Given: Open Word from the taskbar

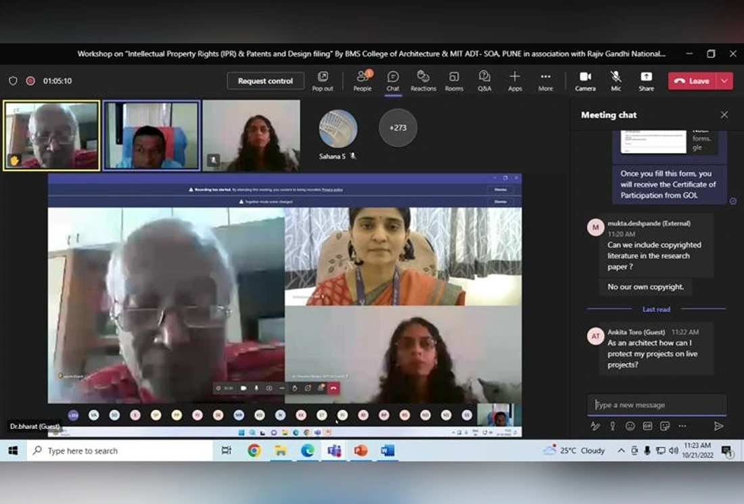Looking at the screenshot, I should 388,451.
